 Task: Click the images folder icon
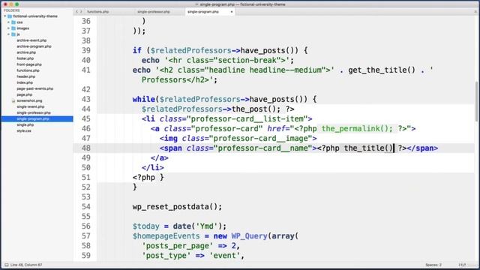pyautogui.click(x=13, y=28)
